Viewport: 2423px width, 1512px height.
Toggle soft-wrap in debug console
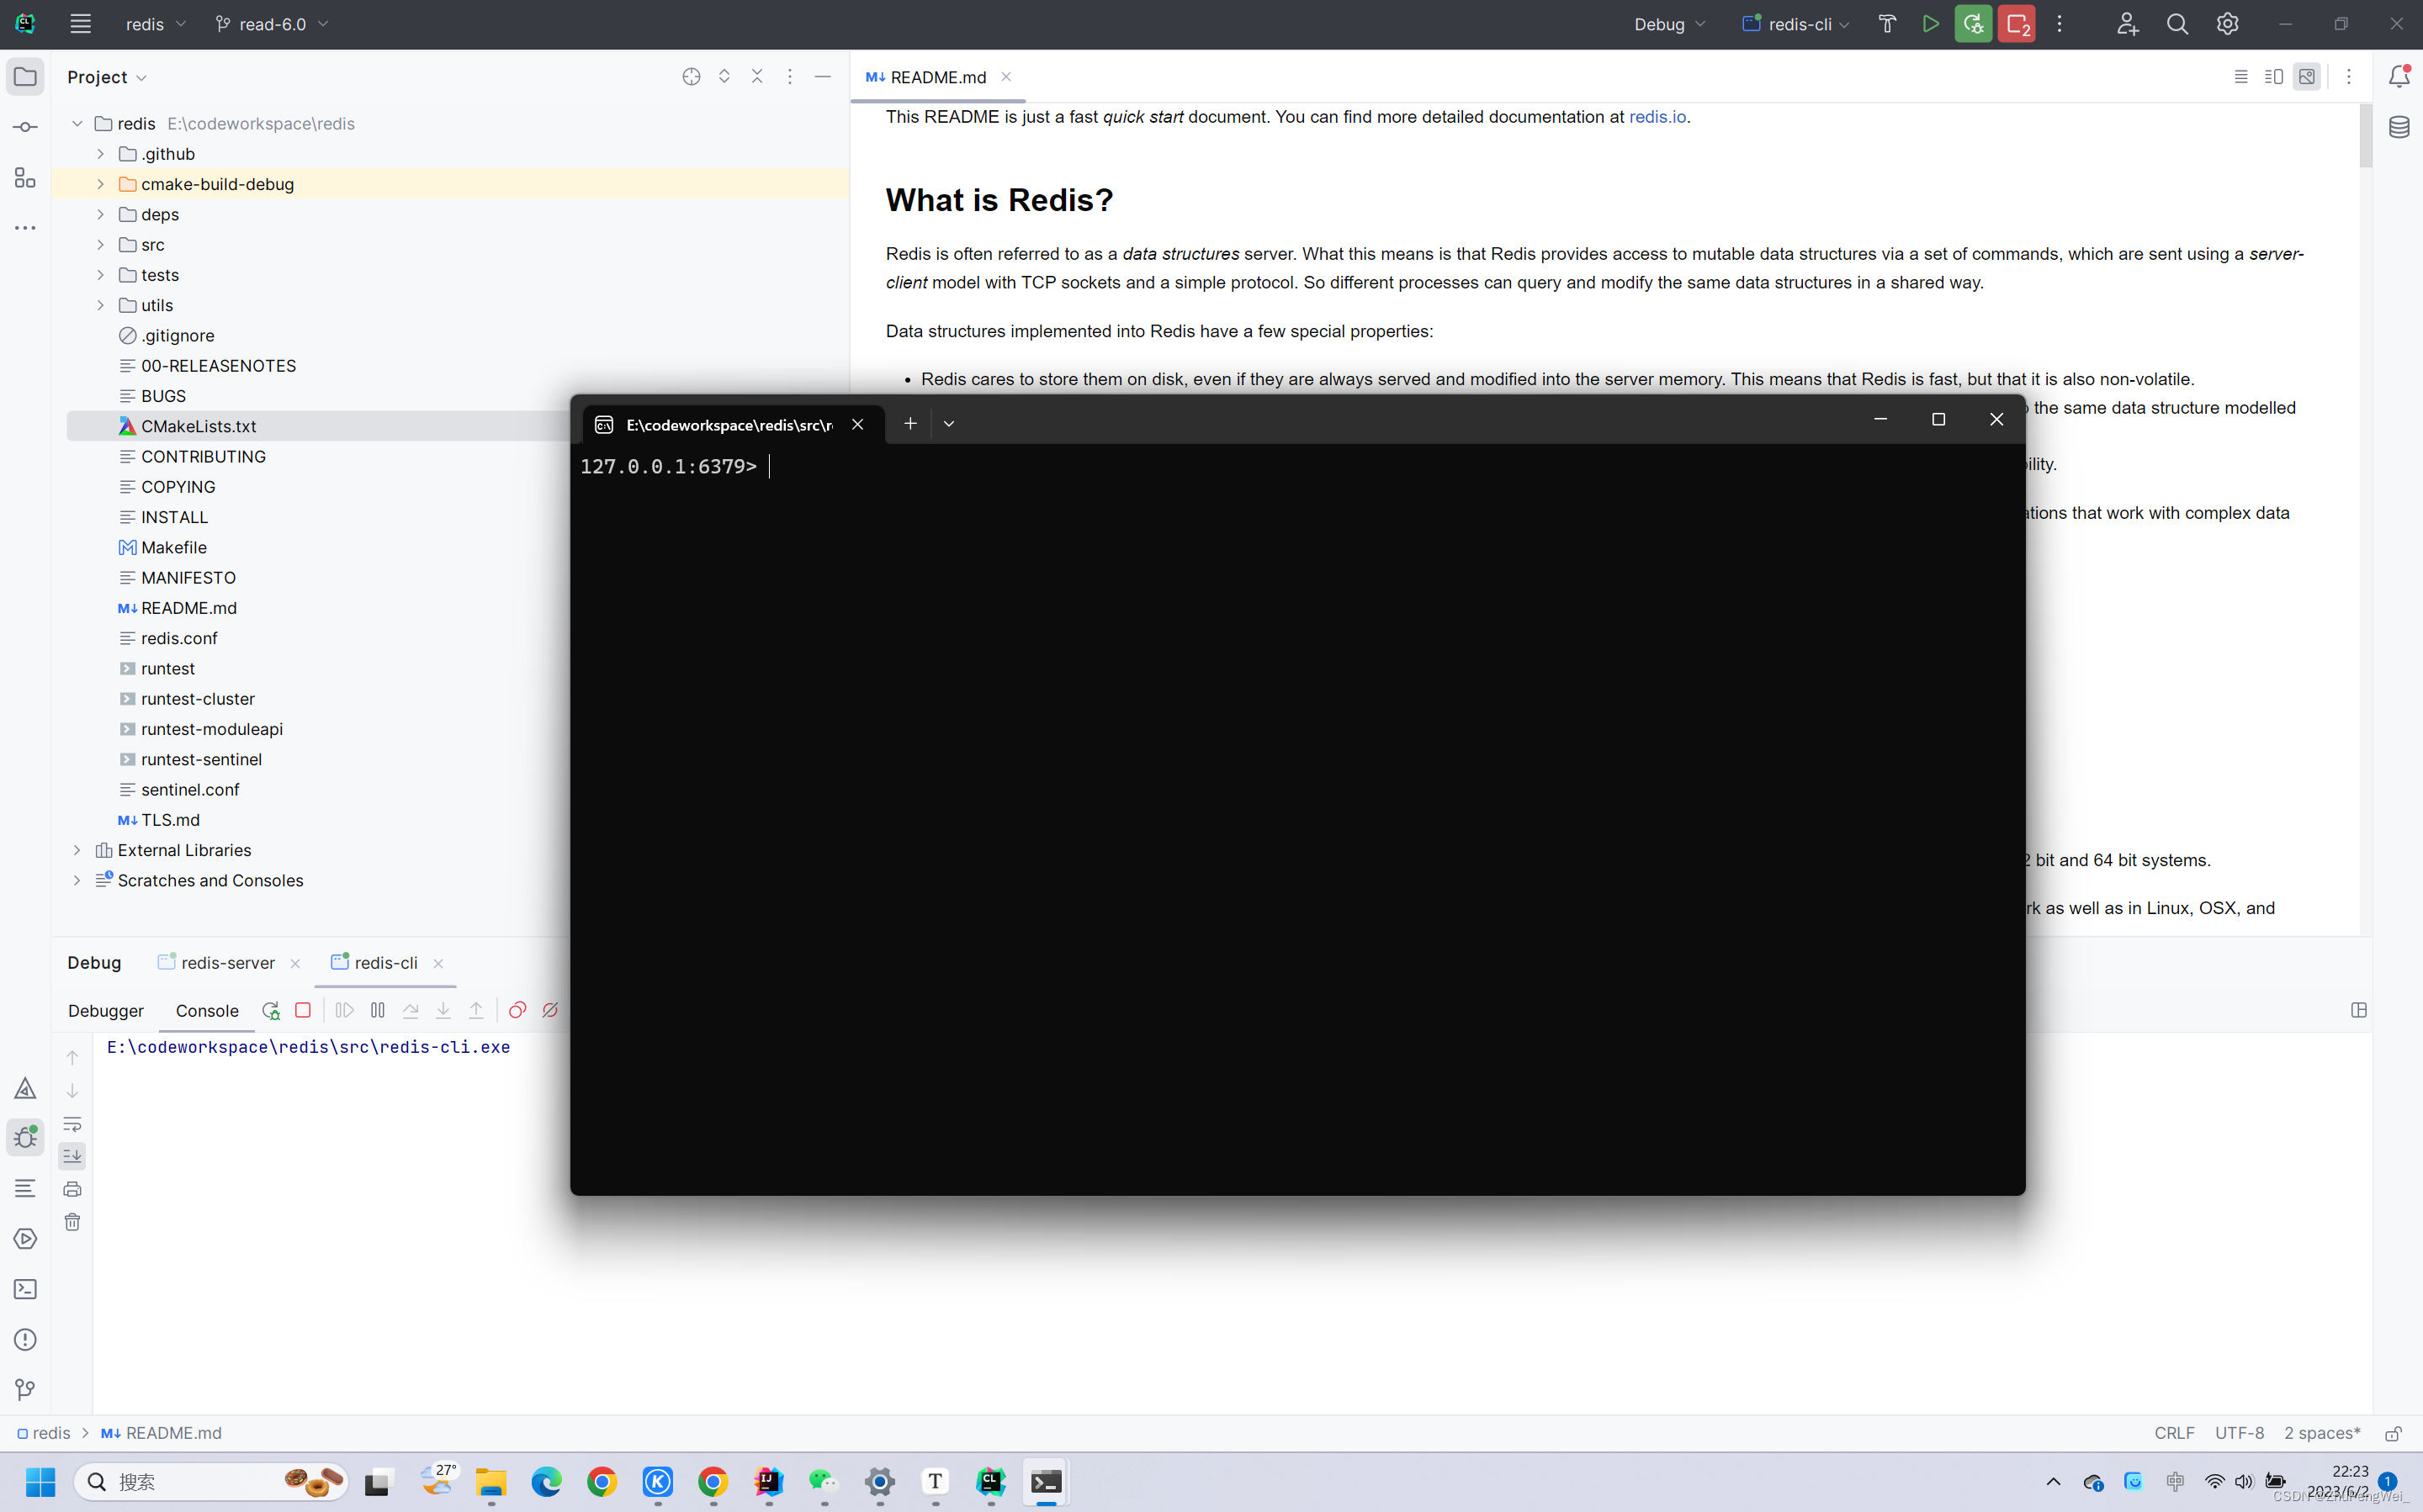tap(72, 1123)
